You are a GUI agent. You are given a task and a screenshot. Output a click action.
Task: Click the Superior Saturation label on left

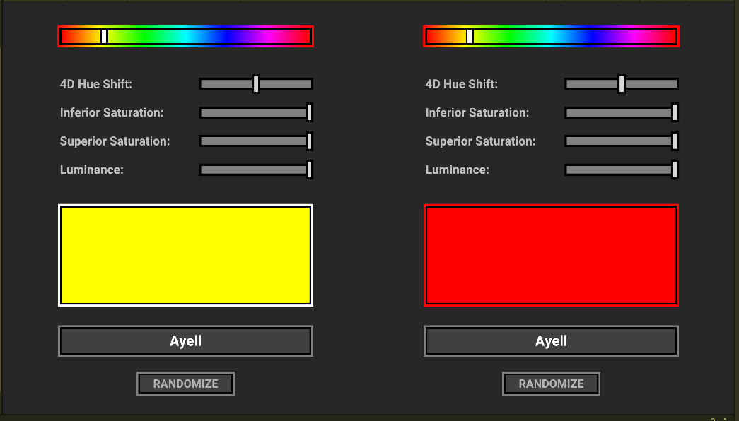115,141
